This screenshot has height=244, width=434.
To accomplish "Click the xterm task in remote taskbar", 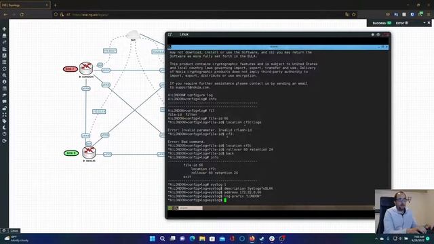I will coord(189,208).
